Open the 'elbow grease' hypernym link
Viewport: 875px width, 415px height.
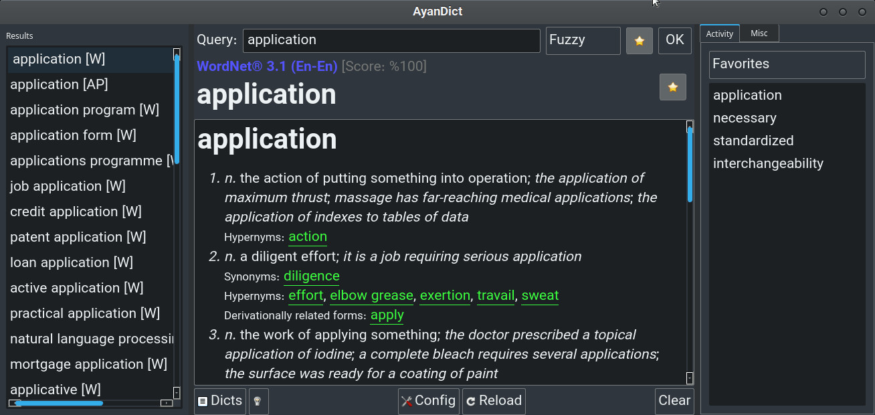[x=371, y=295]
